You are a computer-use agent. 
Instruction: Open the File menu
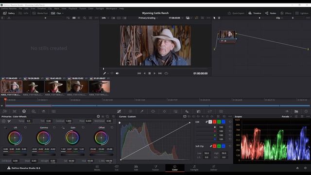point(20,9)
